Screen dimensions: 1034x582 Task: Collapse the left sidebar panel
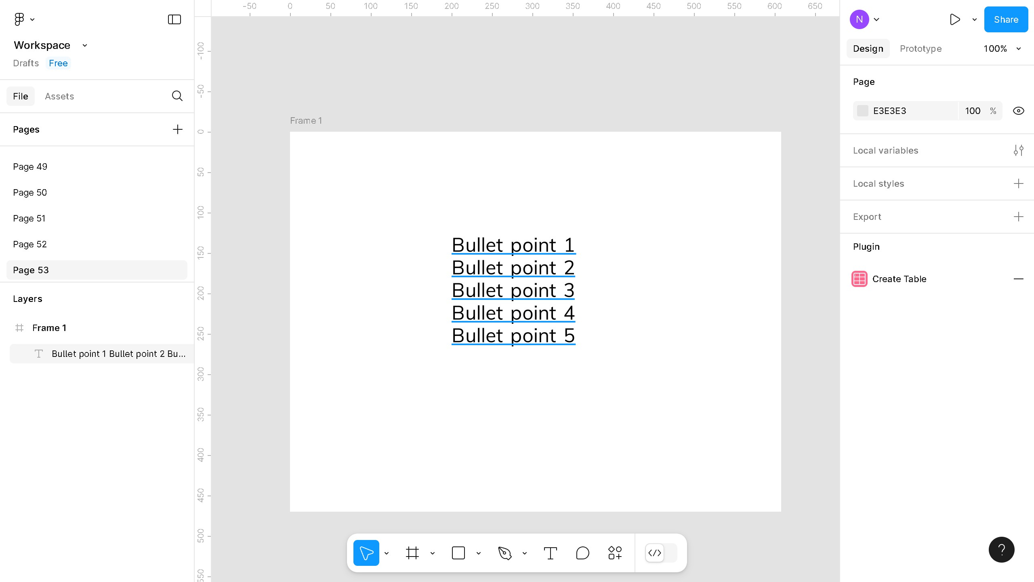(174, 19)
